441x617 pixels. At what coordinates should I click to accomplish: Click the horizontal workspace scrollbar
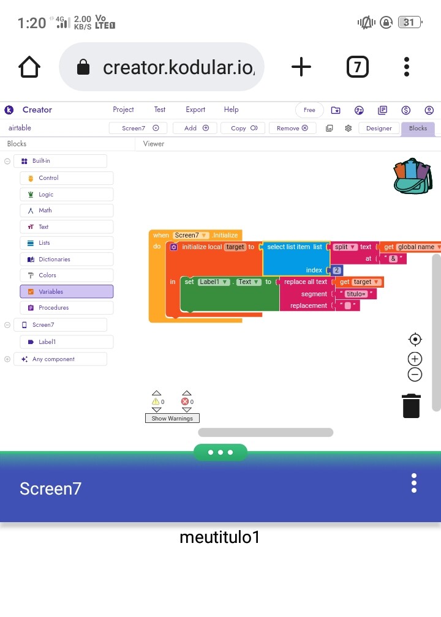point(266,432)
